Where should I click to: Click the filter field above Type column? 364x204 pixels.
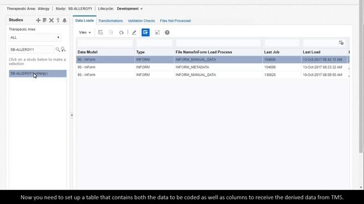pyautogui.click(x=154, y=43)
